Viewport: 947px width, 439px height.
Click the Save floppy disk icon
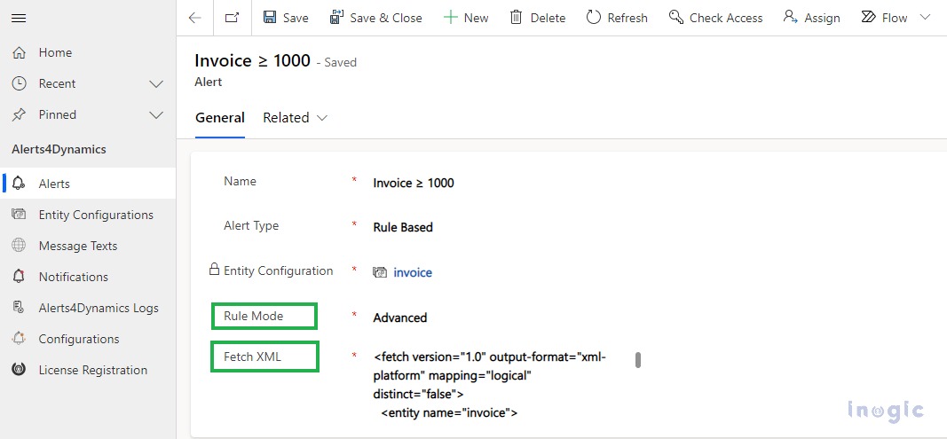coord(270,18)
